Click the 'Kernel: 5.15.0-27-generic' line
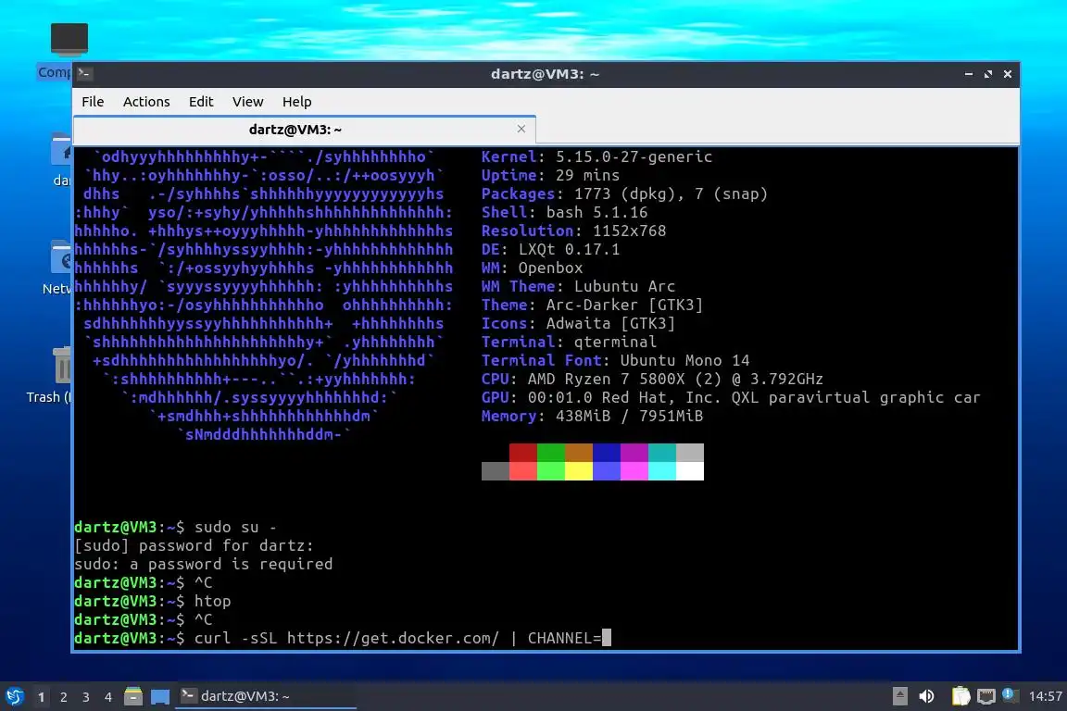The height and width of the screenshot is (711, 1067). click(x=596, y=156)
